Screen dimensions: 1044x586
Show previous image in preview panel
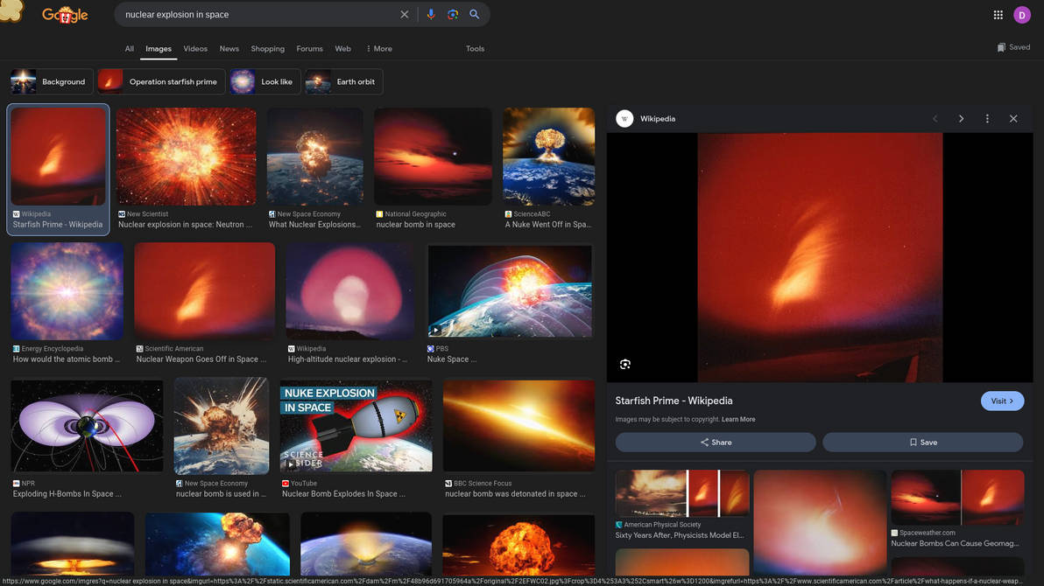tap(935, 118)
